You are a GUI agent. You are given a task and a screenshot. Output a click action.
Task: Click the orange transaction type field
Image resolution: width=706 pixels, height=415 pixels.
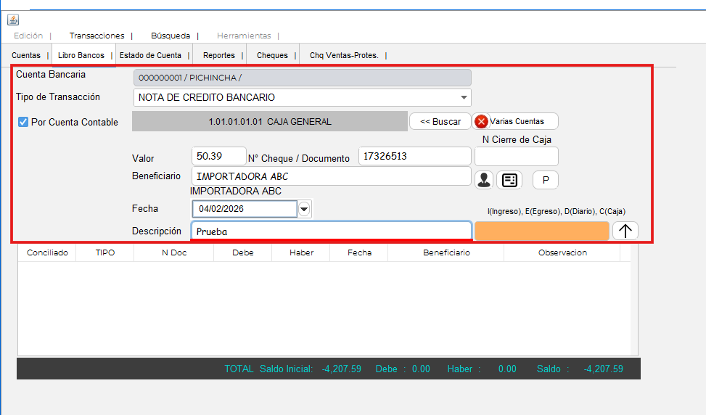541,231
